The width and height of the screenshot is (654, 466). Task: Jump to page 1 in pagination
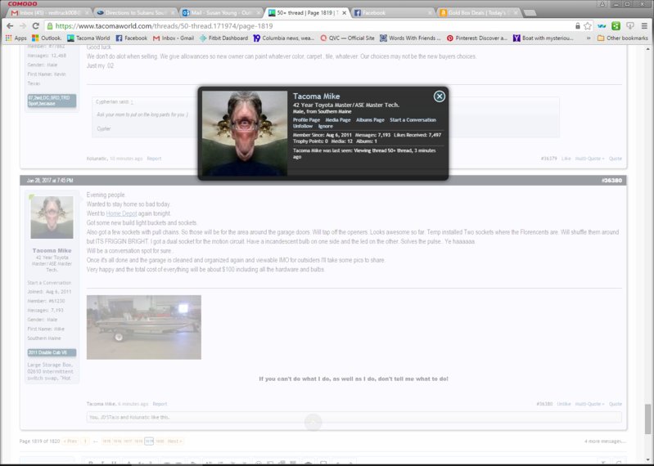(x=84, y=441)
